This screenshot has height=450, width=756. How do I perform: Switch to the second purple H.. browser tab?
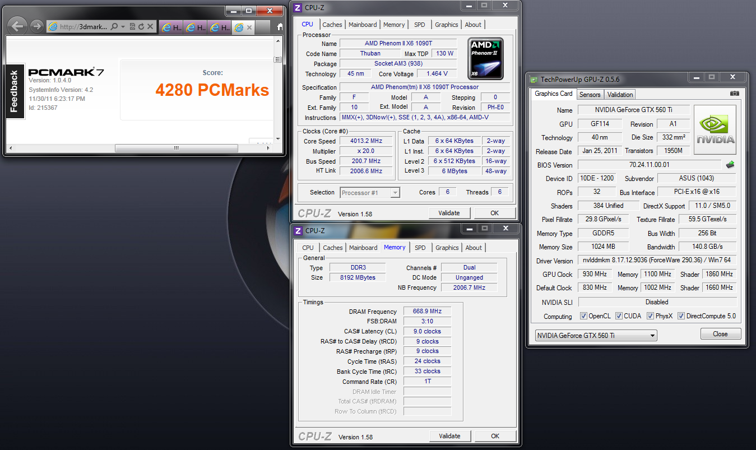click(x=195, y=27)
